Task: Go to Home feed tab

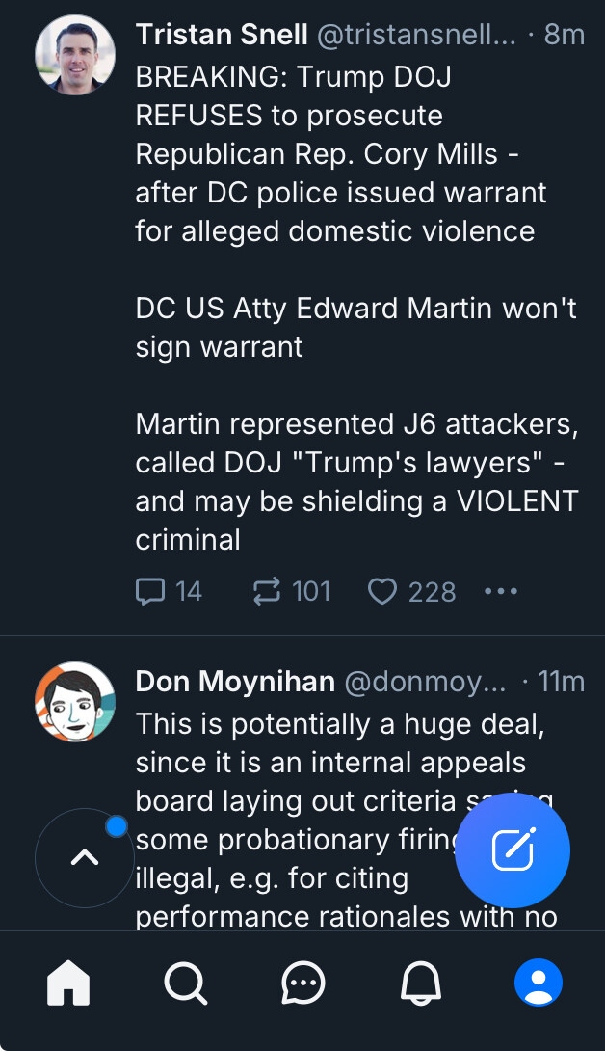Action: (x=68, y=984)
